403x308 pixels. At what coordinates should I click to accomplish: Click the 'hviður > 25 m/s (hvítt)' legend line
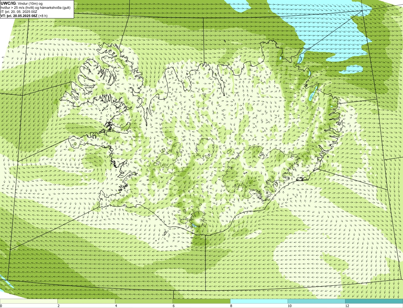[x=36, y=8]
